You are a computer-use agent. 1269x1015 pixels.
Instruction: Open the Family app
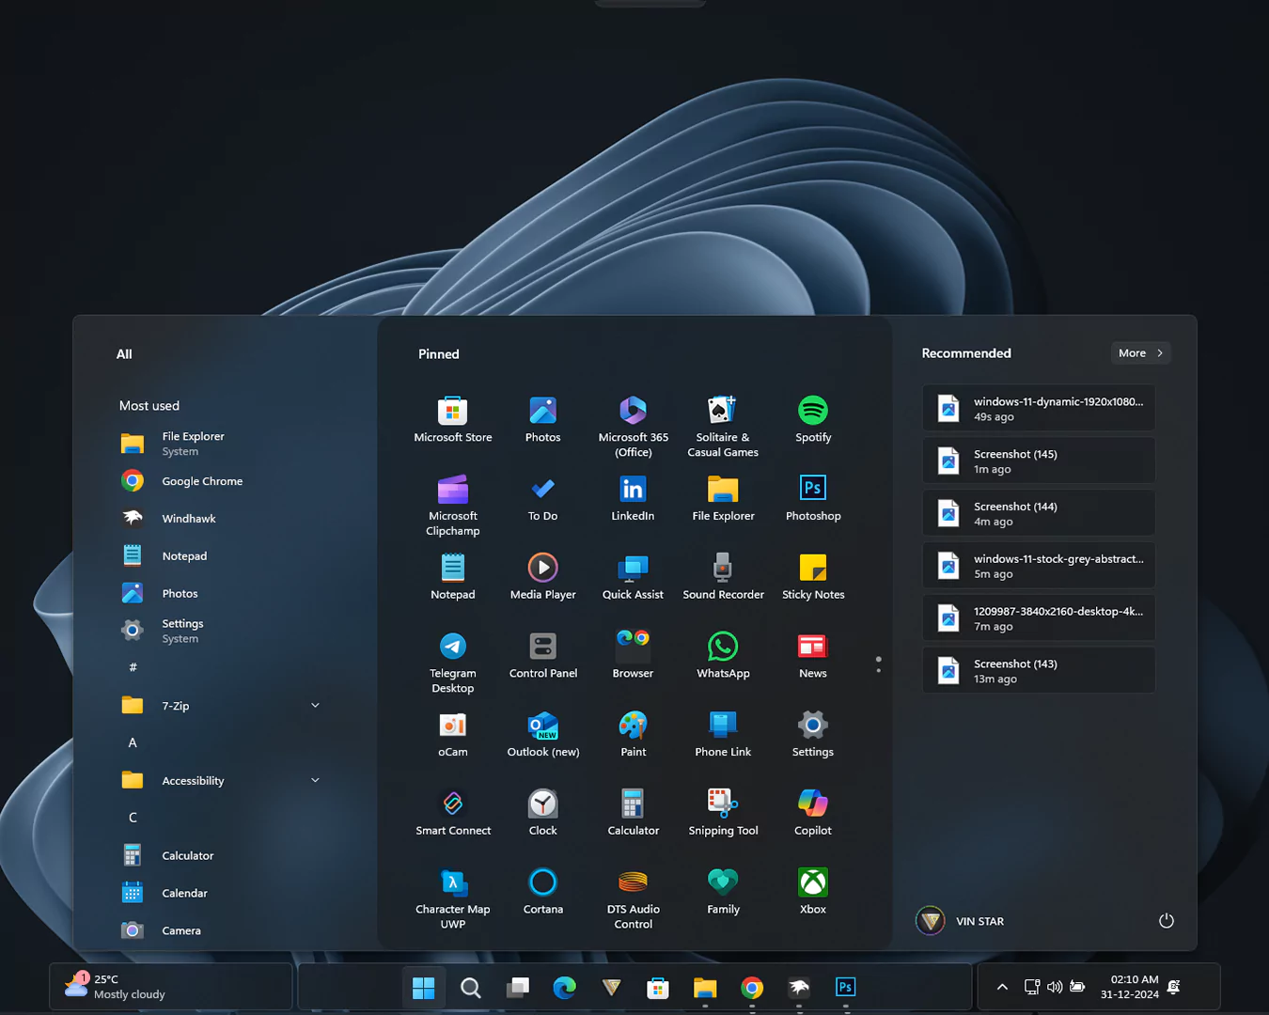pyautogui.click(x=723, y=892)
